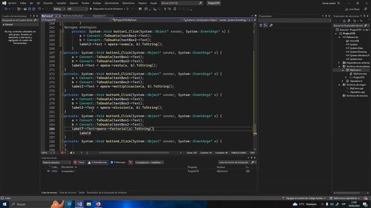Click the Buscar (Ctrl+Q) search field

point(181,3)
